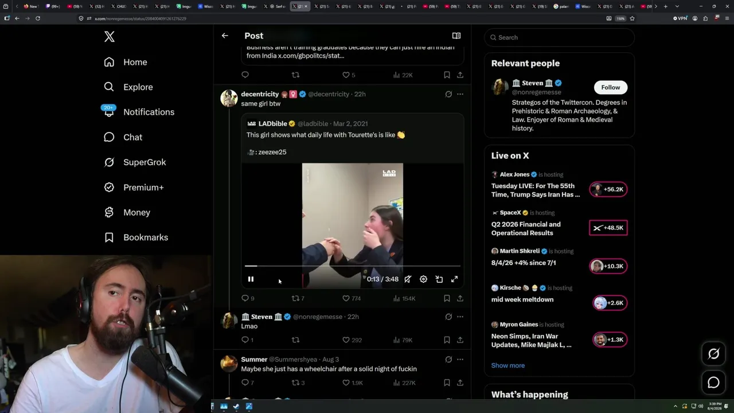Repost Summer's post with 3 reposts

point(298,383)
